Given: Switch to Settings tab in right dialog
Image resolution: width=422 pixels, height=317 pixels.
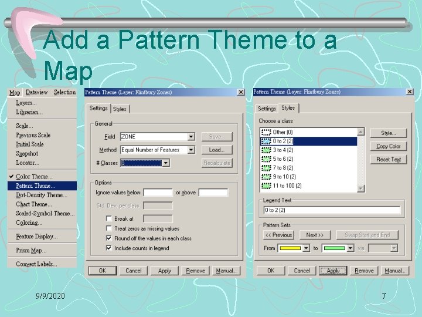Looking at the screenshot, I should pos(267,109).
